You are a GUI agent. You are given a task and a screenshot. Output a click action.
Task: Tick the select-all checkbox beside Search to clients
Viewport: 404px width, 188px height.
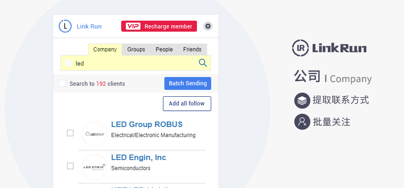point(62,83)
